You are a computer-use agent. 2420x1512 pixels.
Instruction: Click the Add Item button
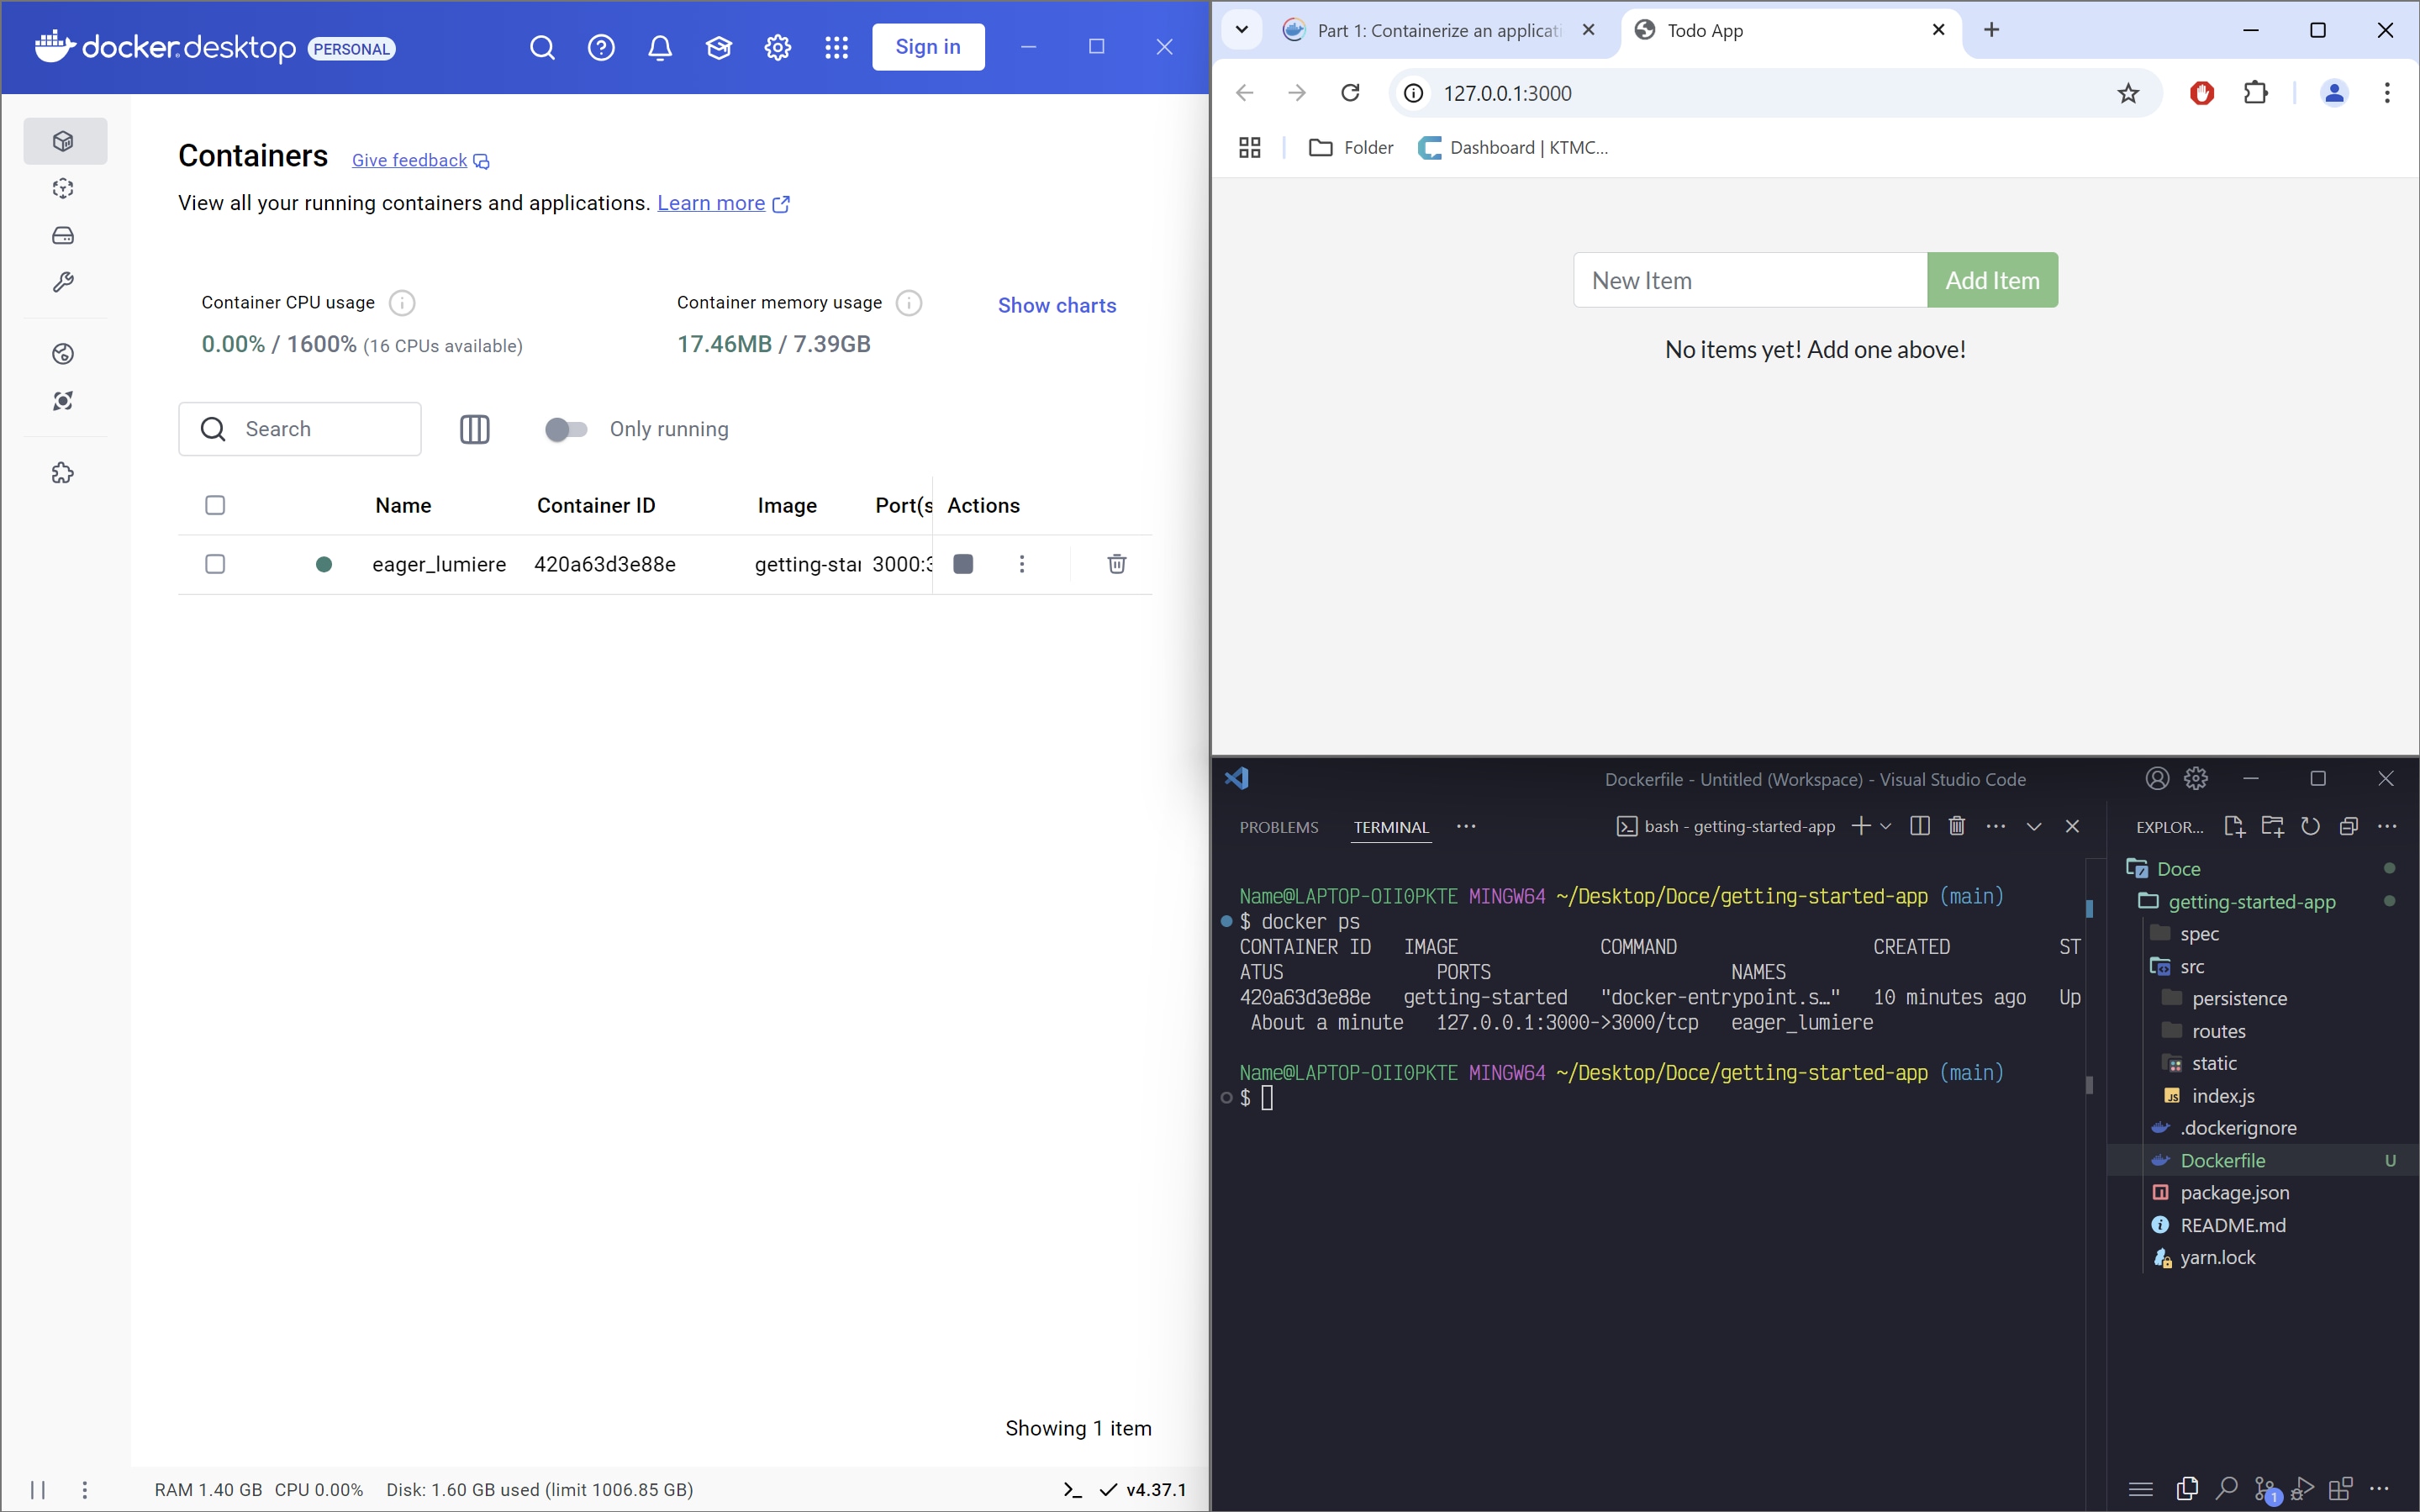[x=1992, y=280]
